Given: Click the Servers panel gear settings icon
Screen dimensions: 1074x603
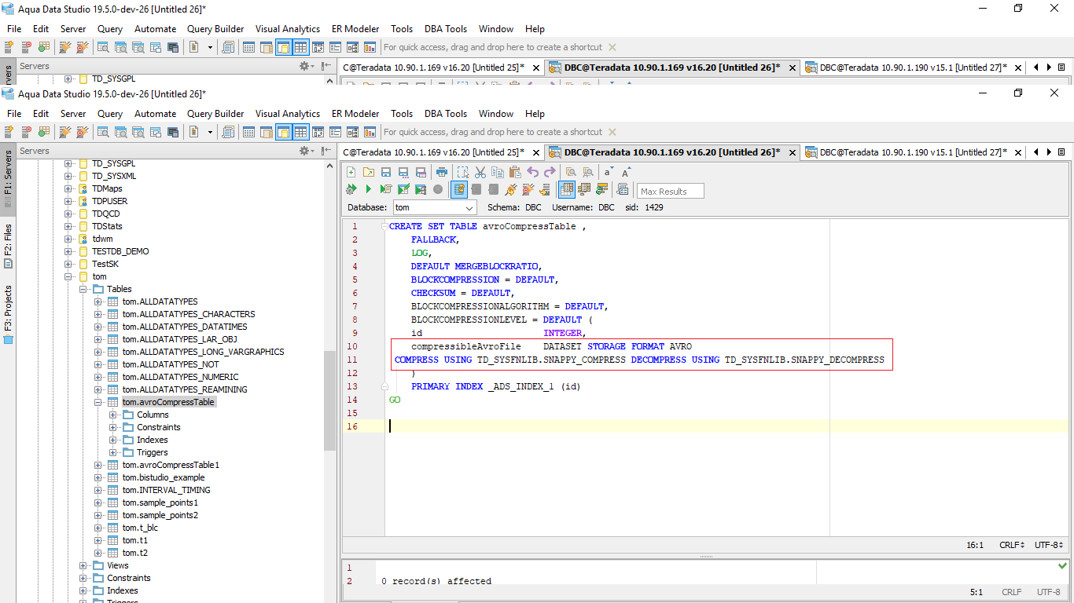Looking at the screenshot, I should (x=305, y=151).
